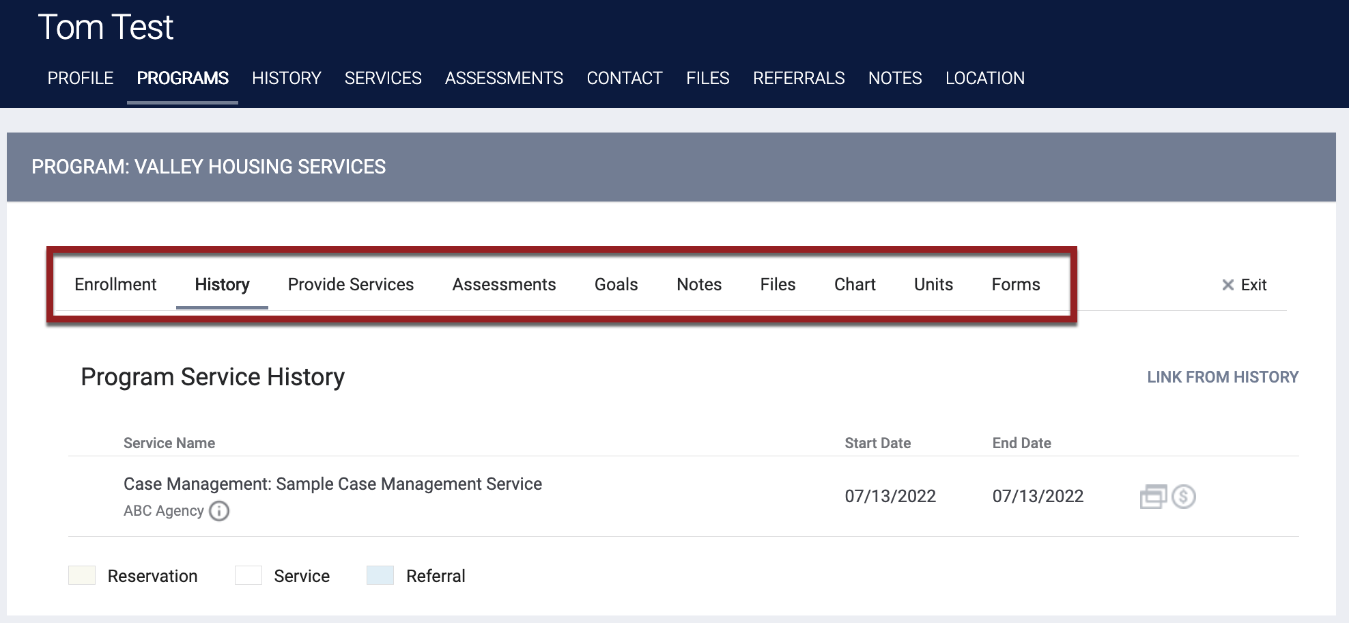The height and width of the screenshot is (623, 1349).
Task: Switch to the PROFILE tab
Action: pos(80,78)
